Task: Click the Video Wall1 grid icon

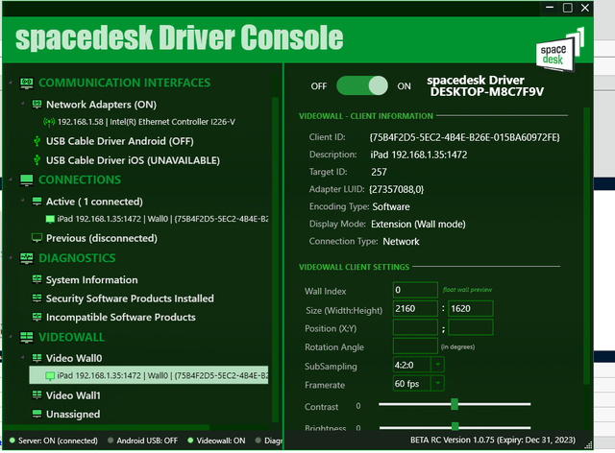Action: 37,395
